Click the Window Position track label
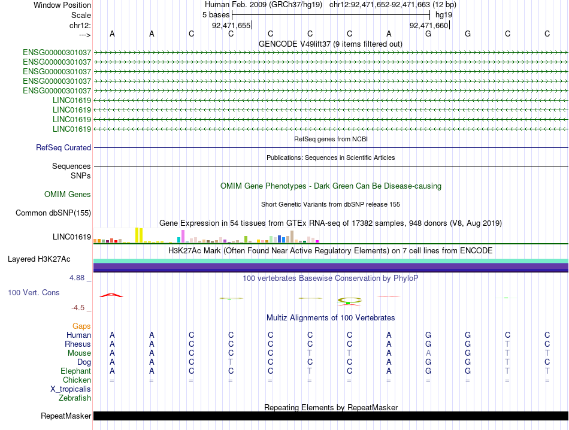 [x=62, y=5]
